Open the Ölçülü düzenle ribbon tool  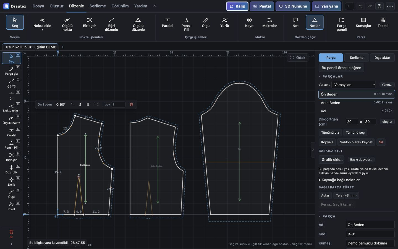[x=138, y=24]
